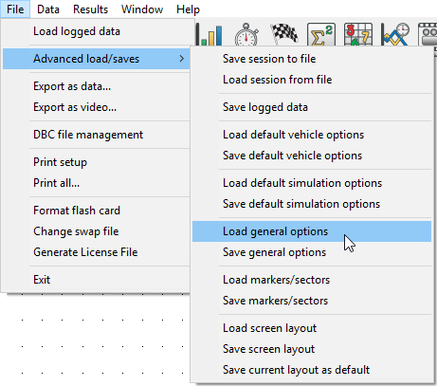Viewport: 437px width, 386px height.
Task: Click the film reel video icon
Action: (428, 35)
